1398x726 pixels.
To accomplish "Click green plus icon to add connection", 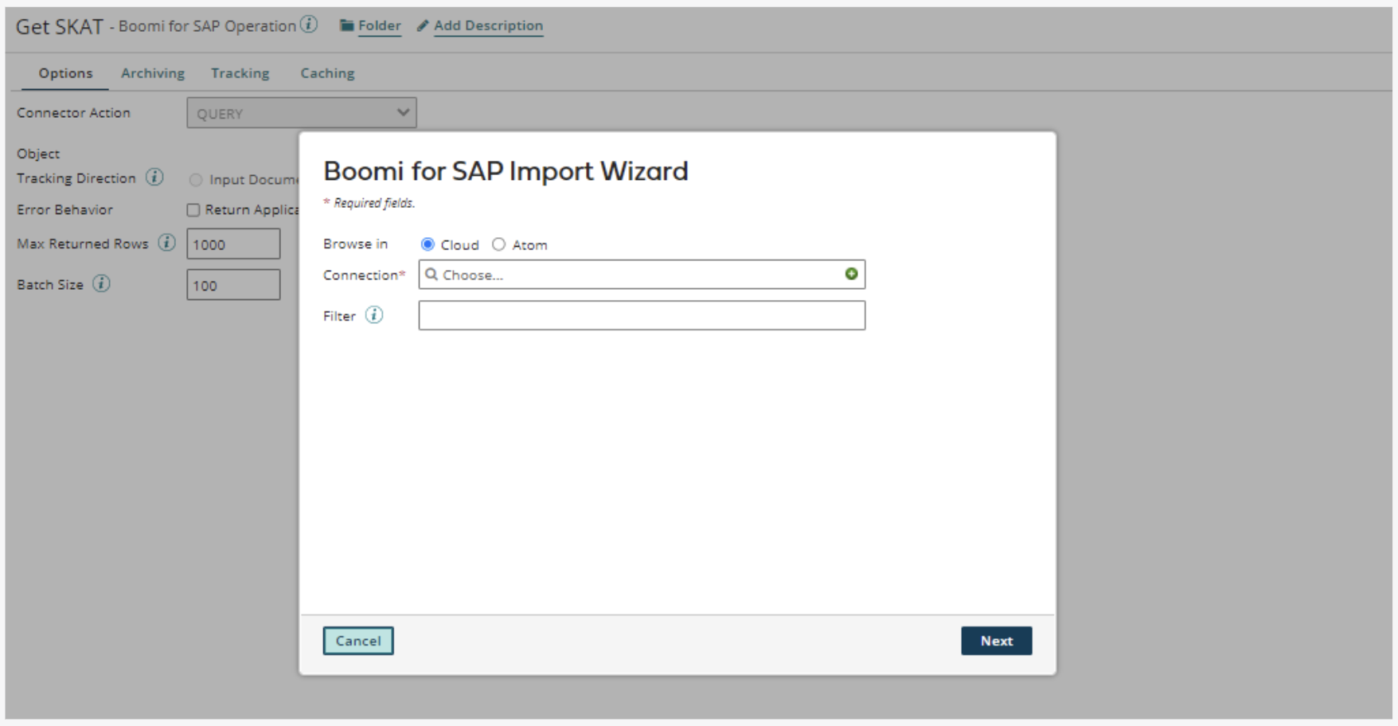I will 851,274.
